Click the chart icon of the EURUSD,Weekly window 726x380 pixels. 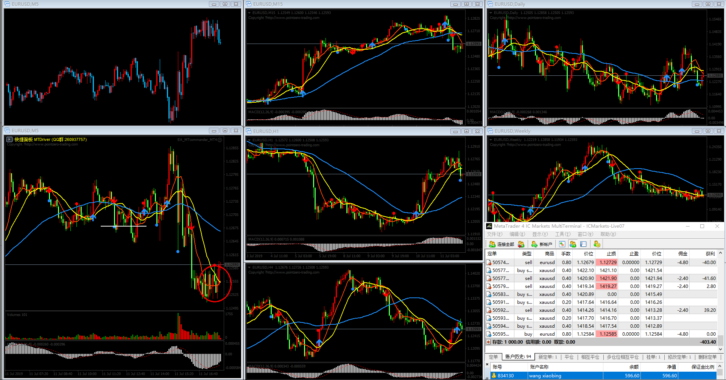click(490, 131)
